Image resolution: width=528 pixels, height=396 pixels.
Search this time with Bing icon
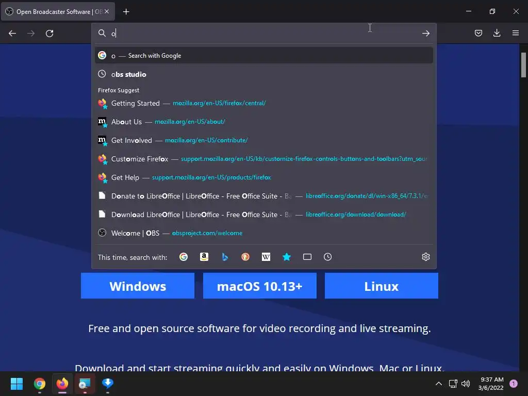[225, 257]
